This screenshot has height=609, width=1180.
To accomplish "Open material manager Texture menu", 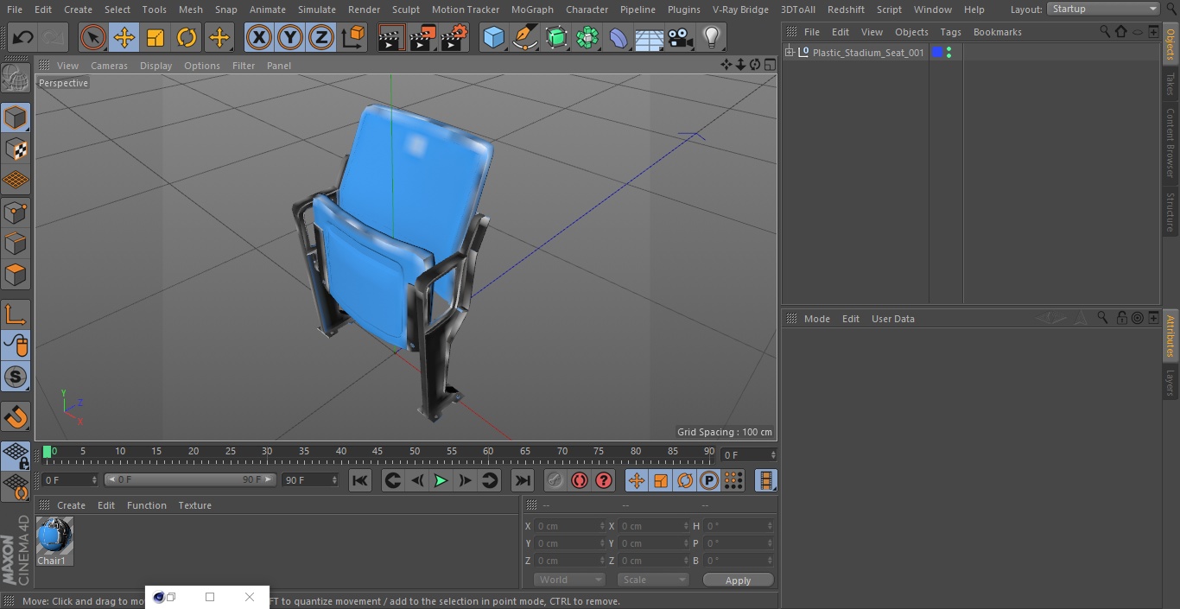I will coord(194,505).
